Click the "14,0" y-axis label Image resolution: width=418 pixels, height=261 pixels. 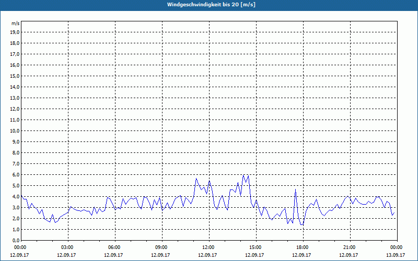(x=15, y=87)
